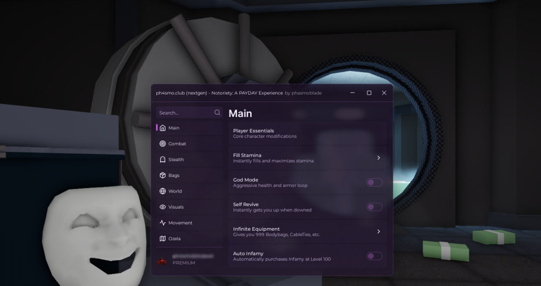Maximize the ph4smo.club window
This screenshot has width=541, height=286.
[369, 93]
